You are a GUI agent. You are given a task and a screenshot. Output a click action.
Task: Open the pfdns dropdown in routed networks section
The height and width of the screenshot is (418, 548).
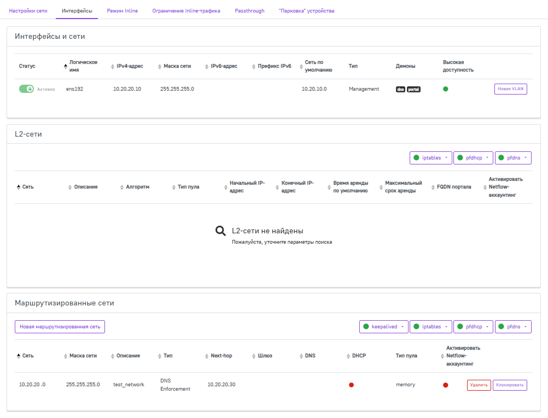tap(513, 327)
